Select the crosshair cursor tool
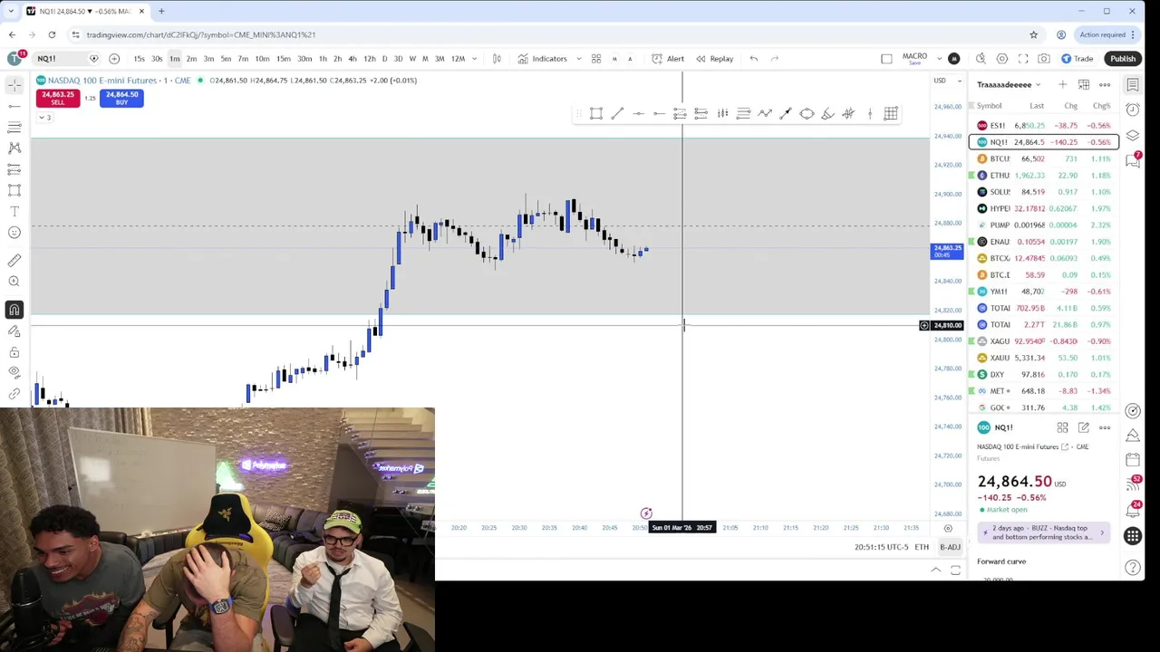 point(14,84)
